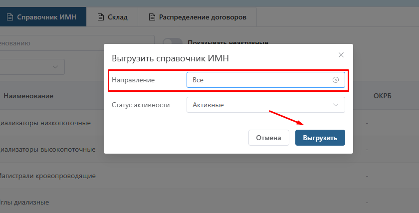Select the Магистрали кровопроводящие row

click(47, 176)
